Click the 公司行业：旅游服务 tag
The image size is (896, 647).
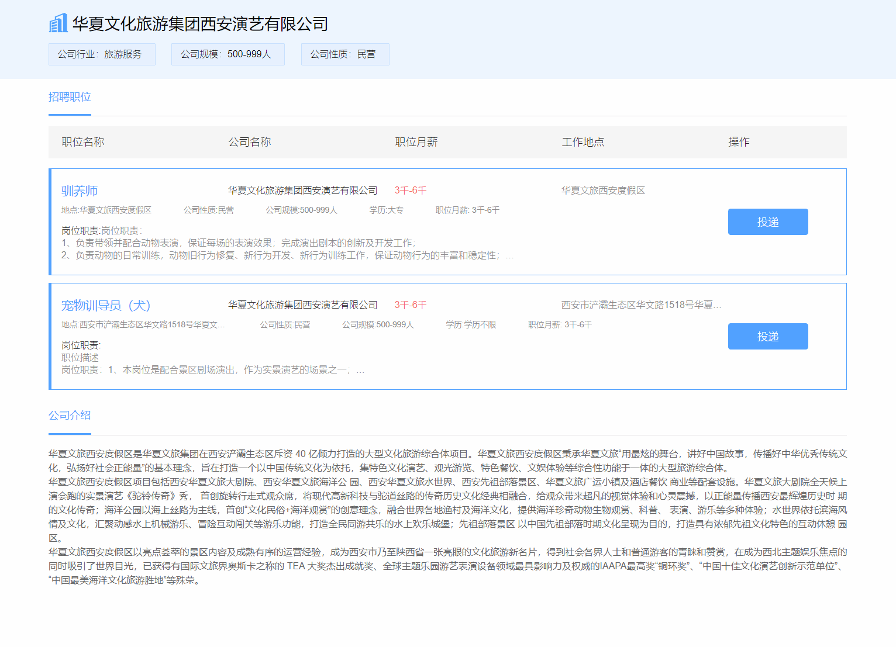(101, 54)
